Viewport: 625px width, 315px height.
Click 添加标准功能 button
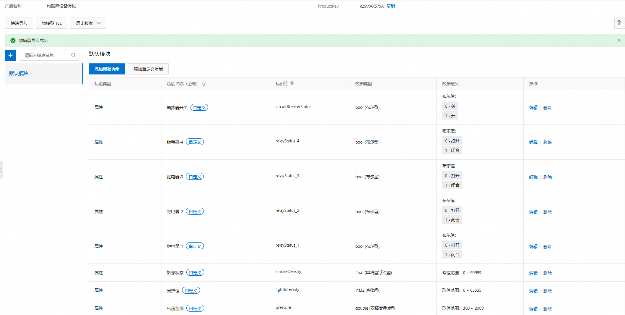click(x=107, y=69)
